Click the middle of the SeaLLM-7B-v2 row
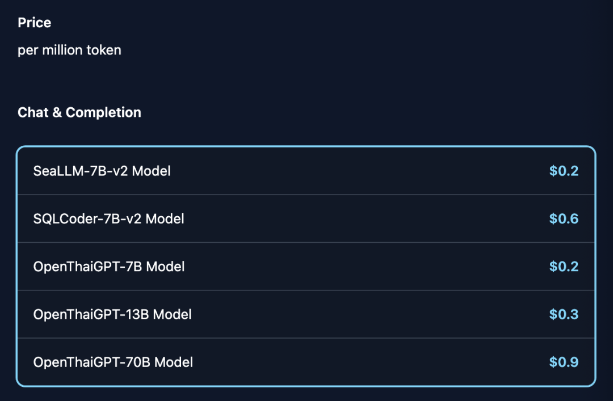The height and width of the screenshot is (401, 613). coord(306,171)
